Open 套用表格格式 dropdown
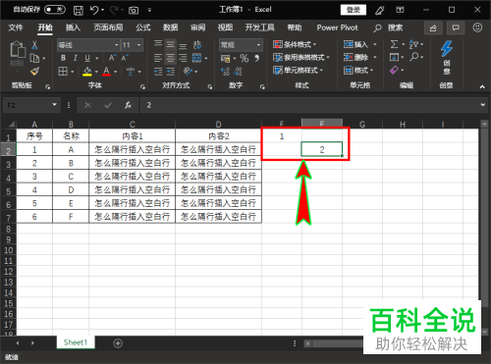Image resolution: width=491 pixels, height=364 pixels. 301,58
